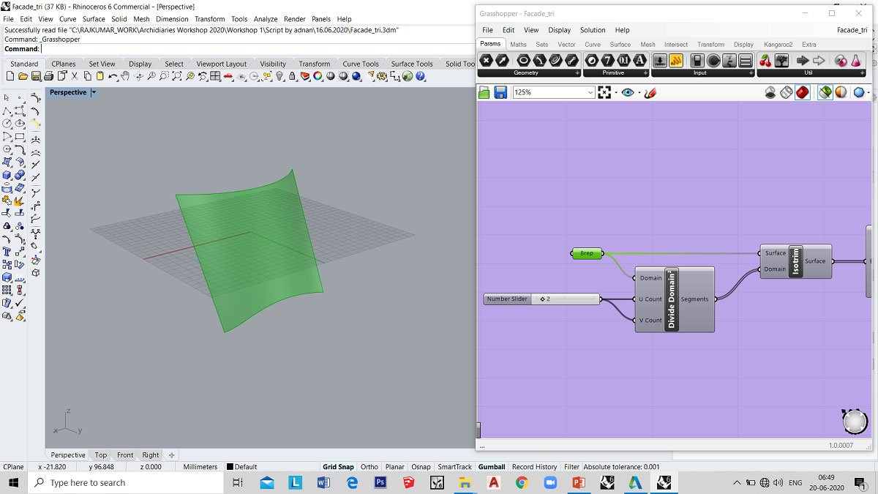Open the sketch/pen tool in Grasshopper toolbar

pos(650,92)
